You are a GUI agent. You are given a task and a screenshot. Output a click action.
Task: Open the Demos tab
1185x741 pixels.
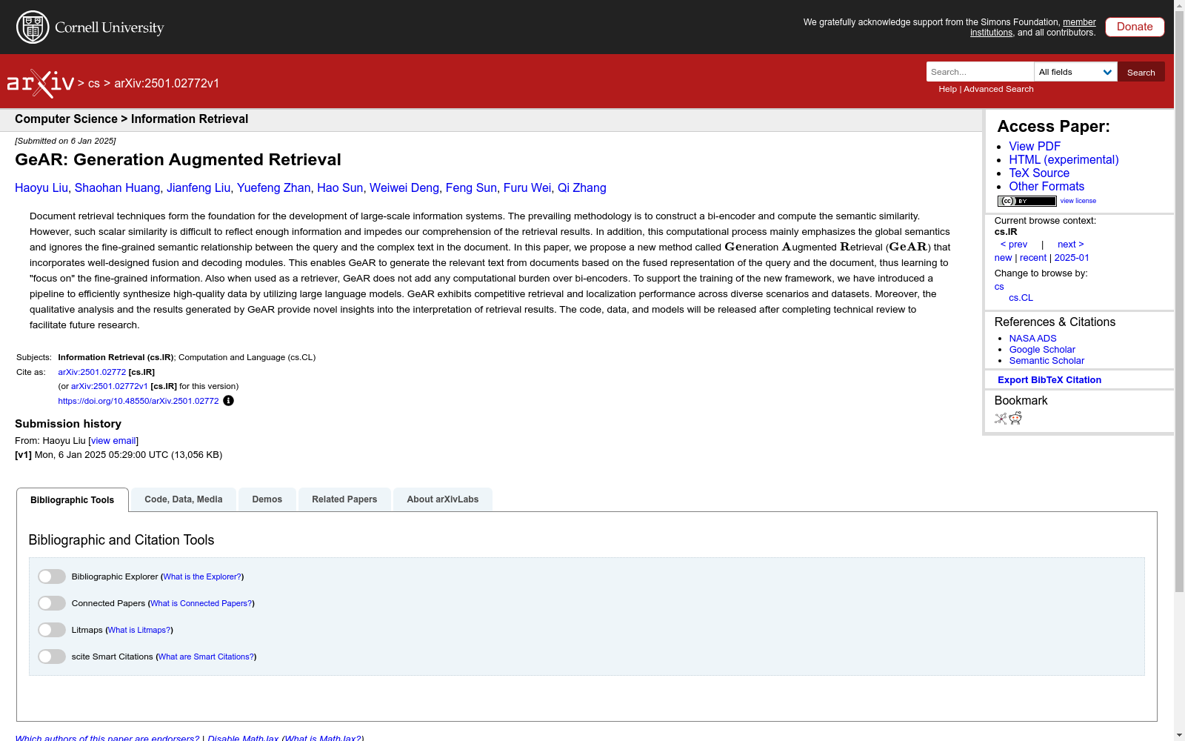267,499
